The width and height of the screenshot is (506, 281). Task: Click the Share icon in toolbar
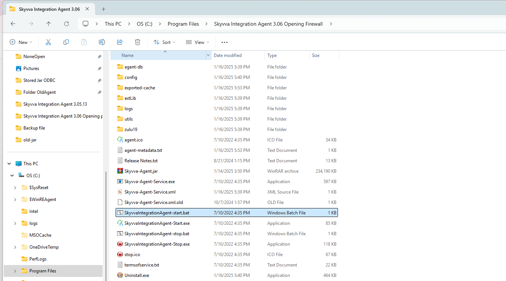pos(120,42)
